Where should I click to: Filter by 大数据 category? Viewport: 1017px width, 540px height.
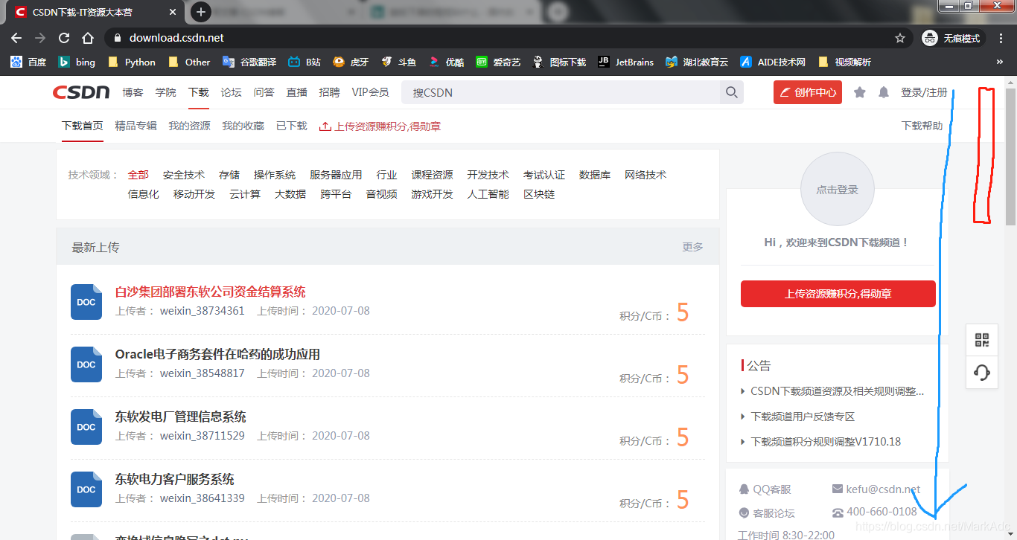(290, 194)
